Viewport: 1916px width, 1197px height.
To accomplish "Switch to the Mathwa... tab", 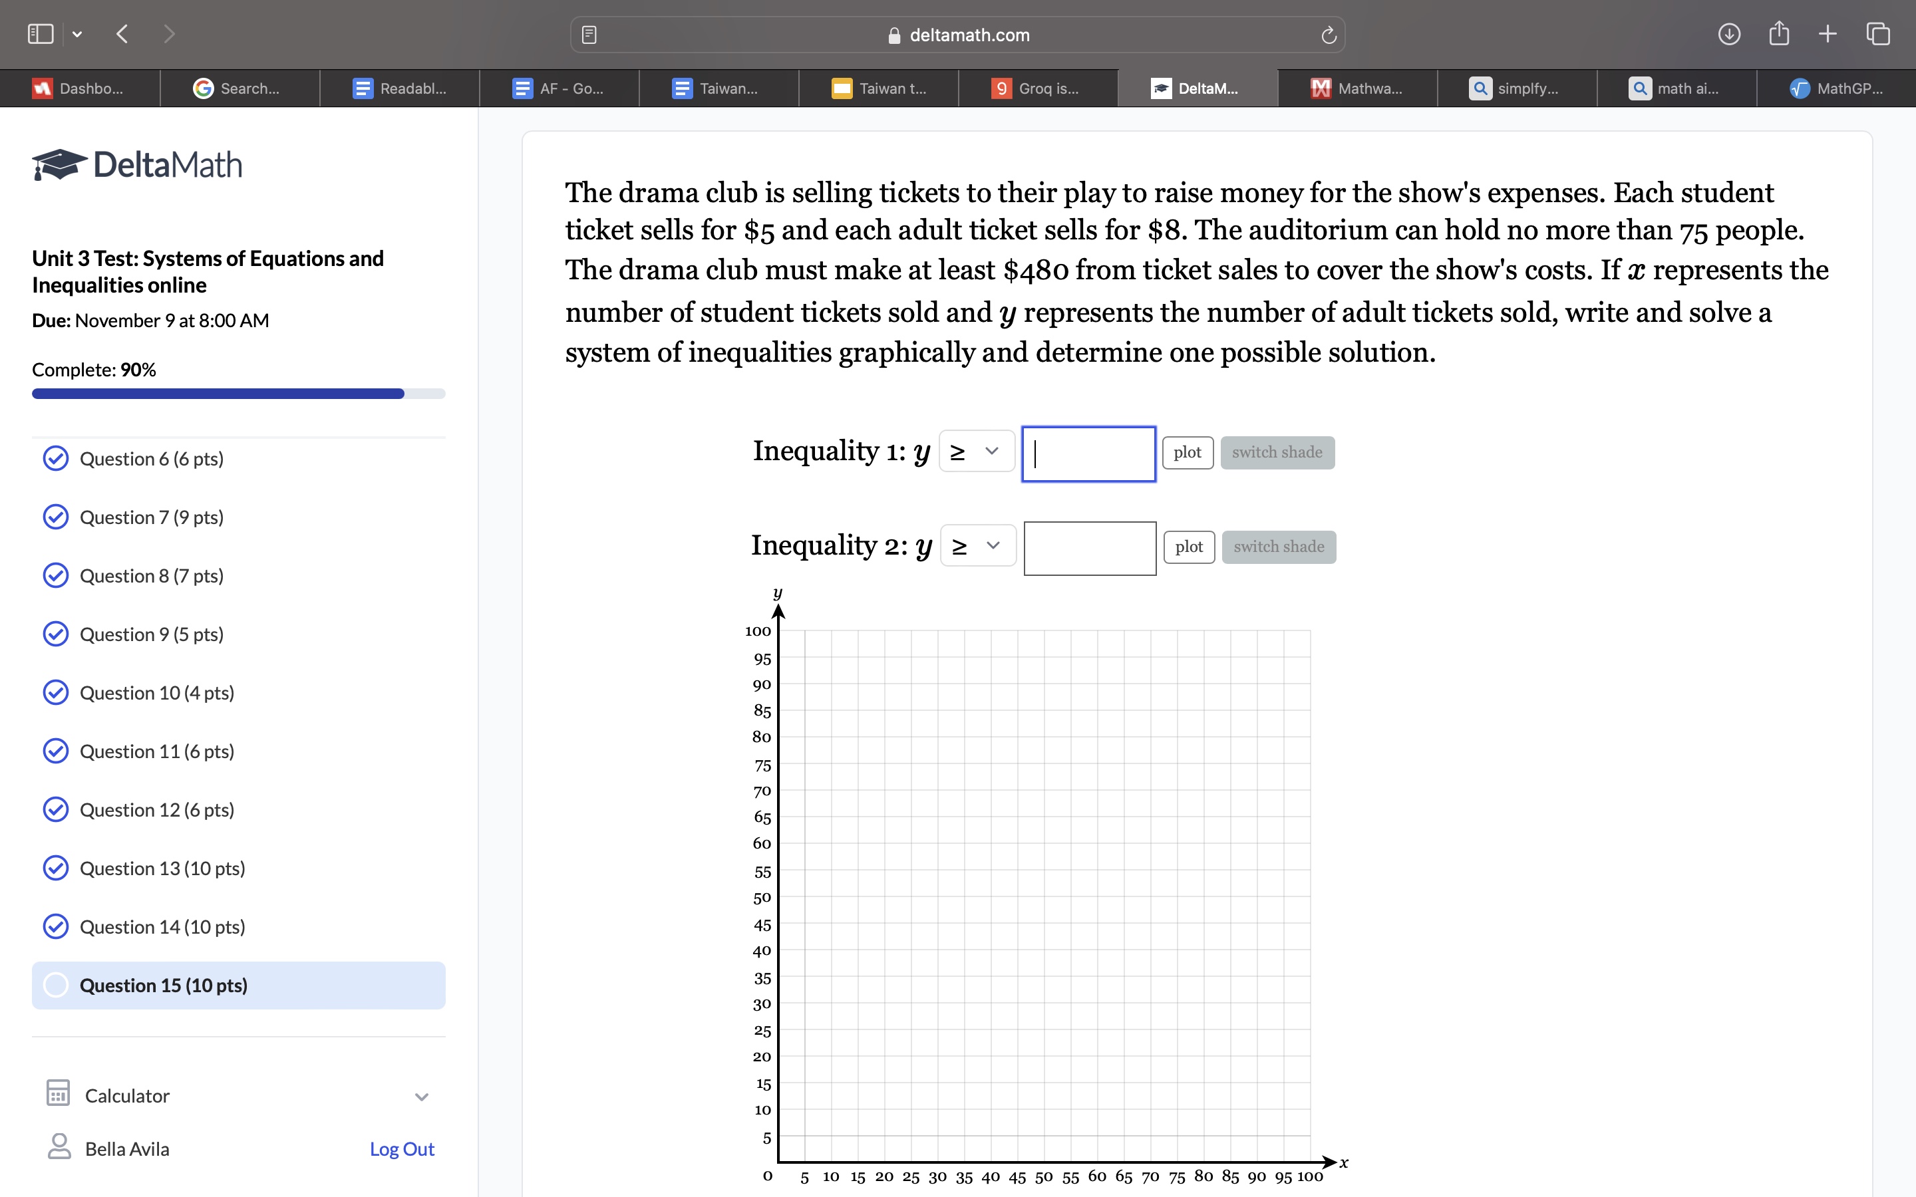I will [1358, 88].
